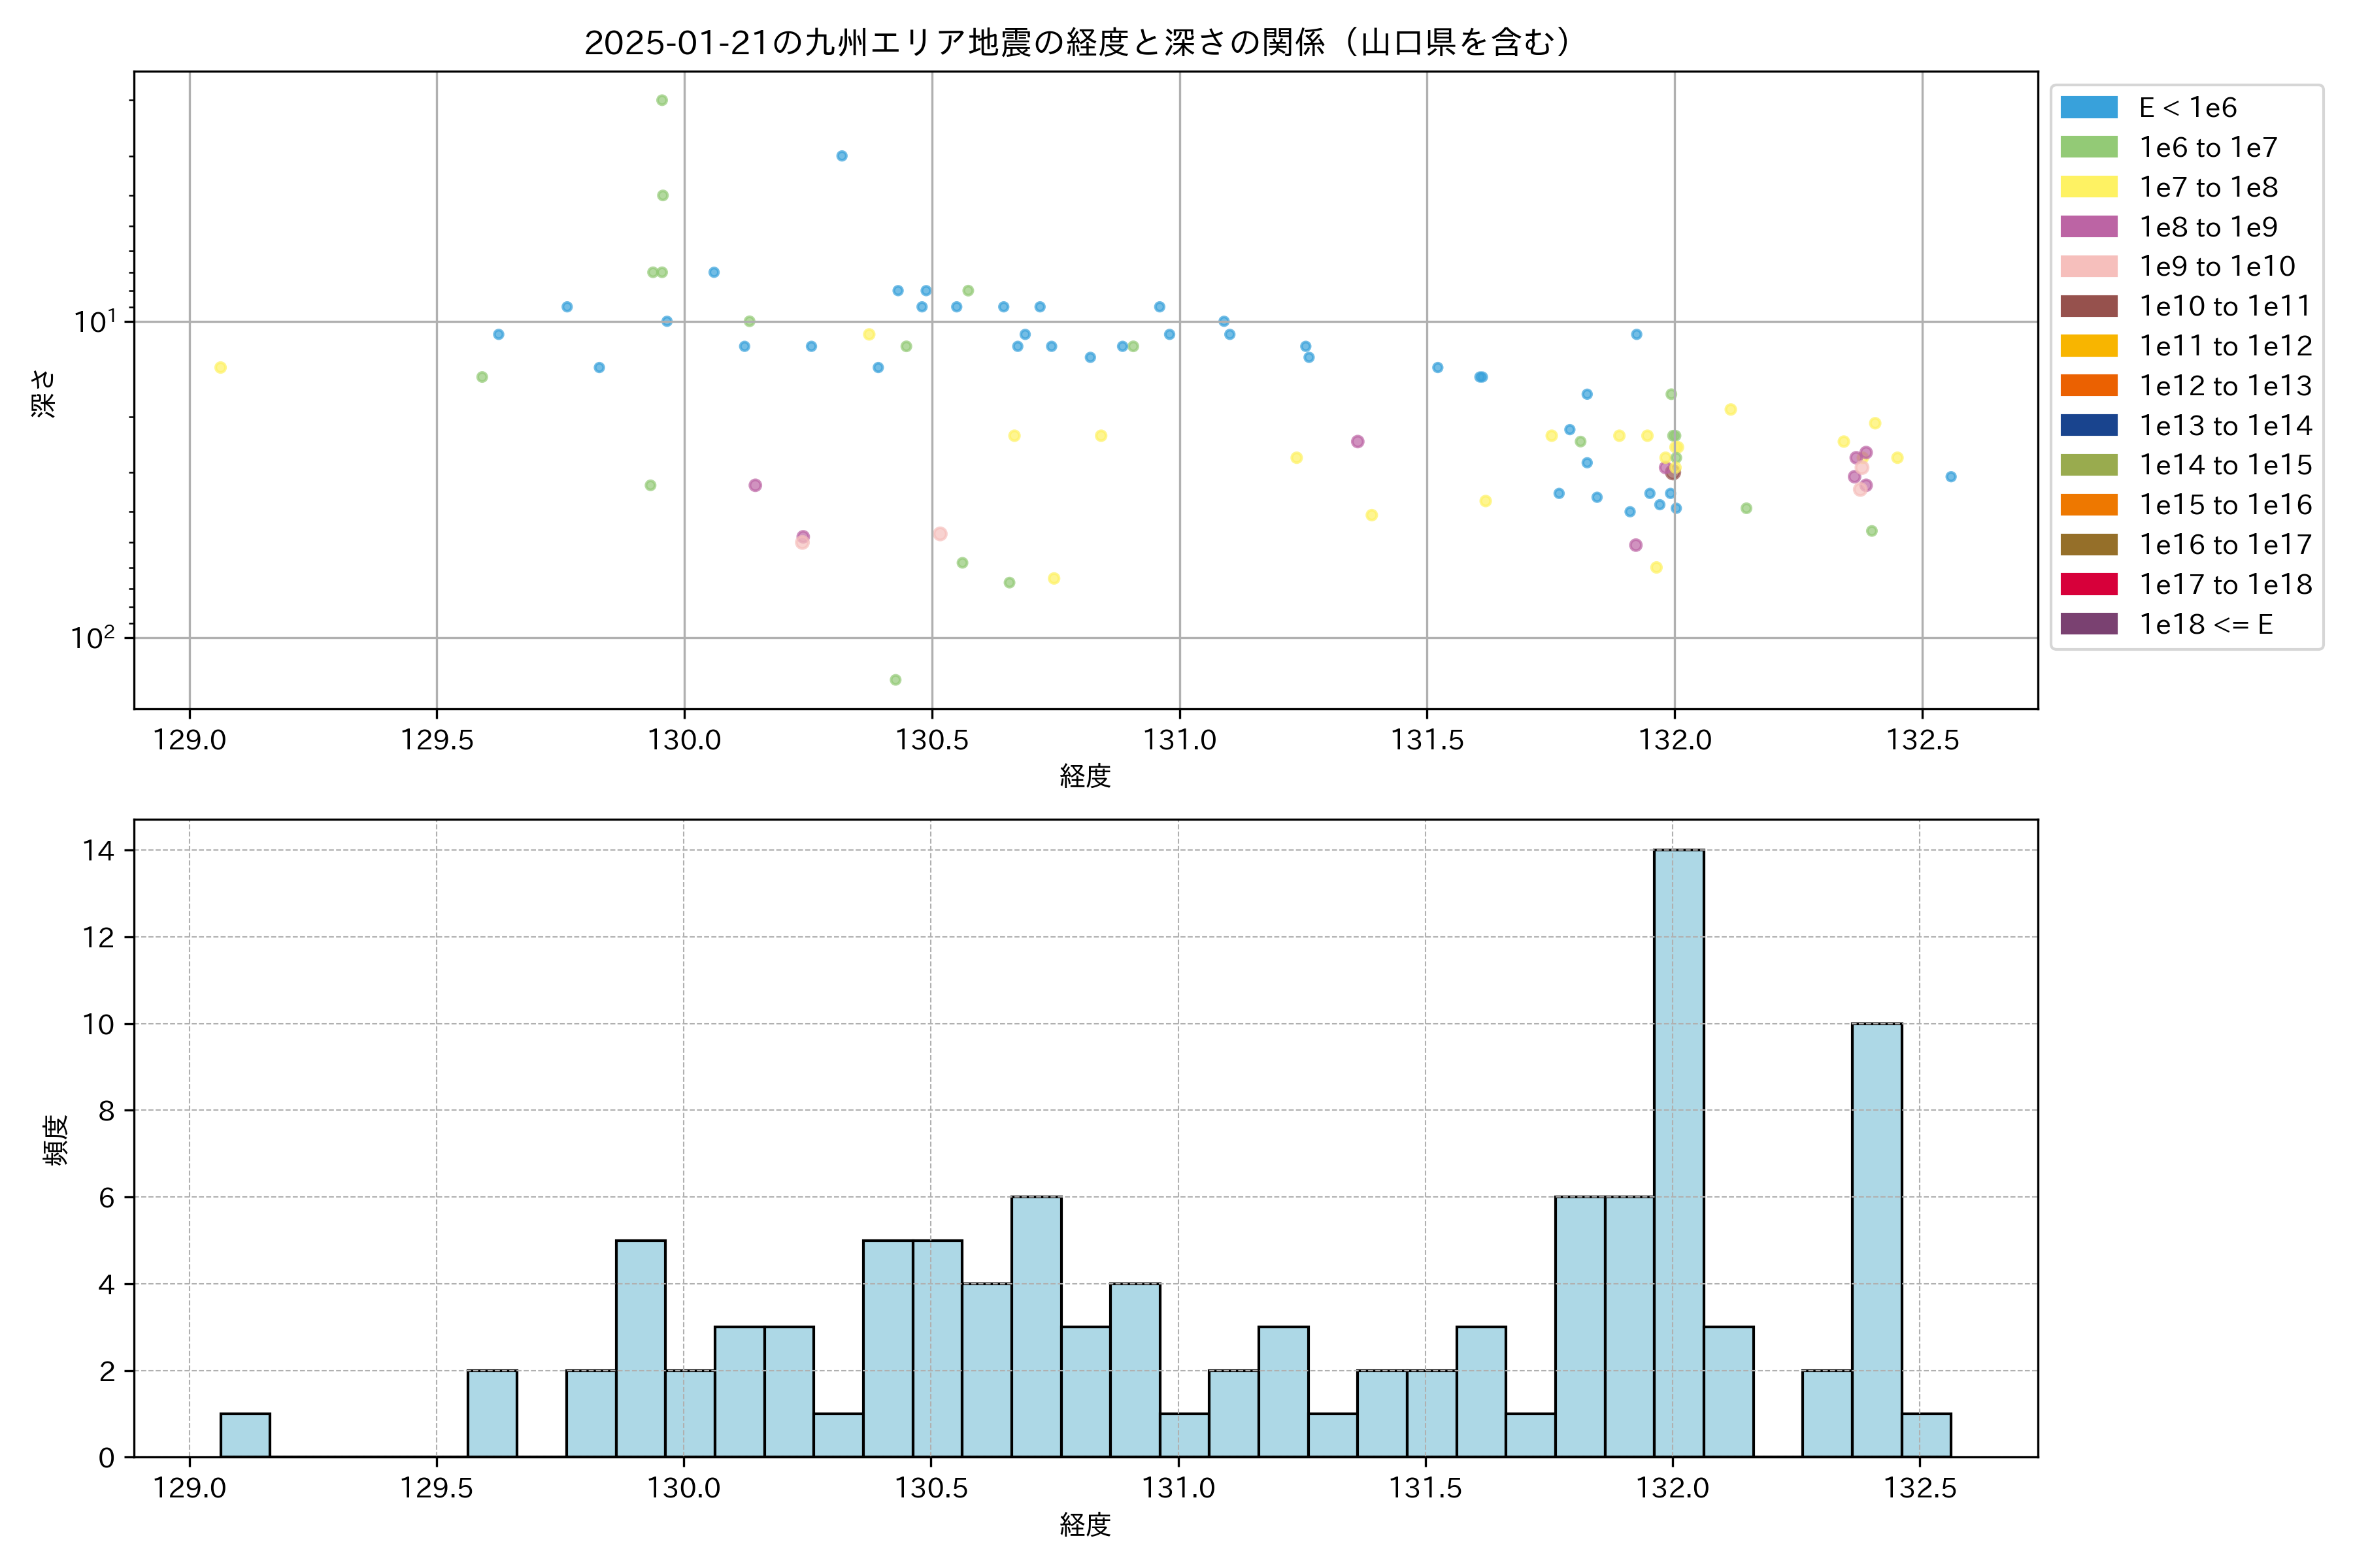This screenshot has width=2353, height=1568.
Task: Click the red '1e17 to 1e18' legend swatch
Action: click(2088, 584)
